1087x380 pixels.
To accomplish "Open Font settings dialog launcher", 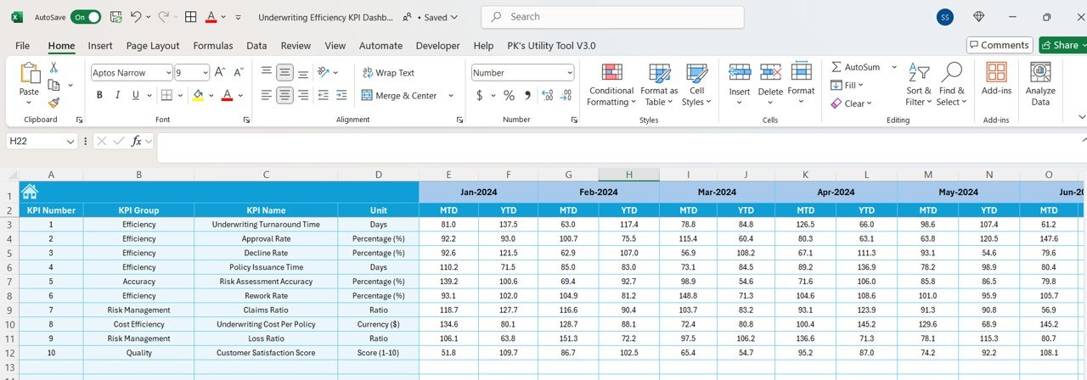I will [x=246, y=120].
